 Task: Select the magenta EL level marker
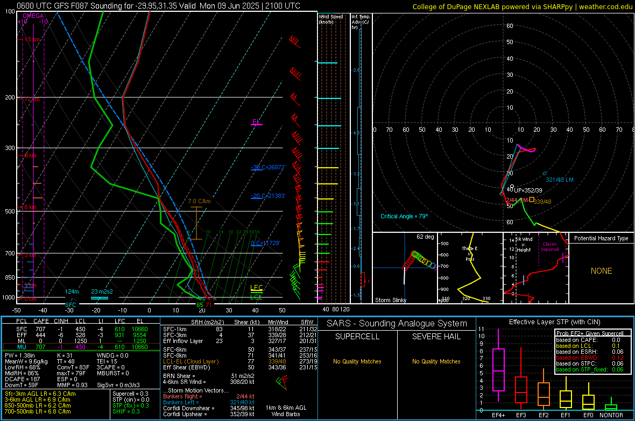(x=256, y=122)
